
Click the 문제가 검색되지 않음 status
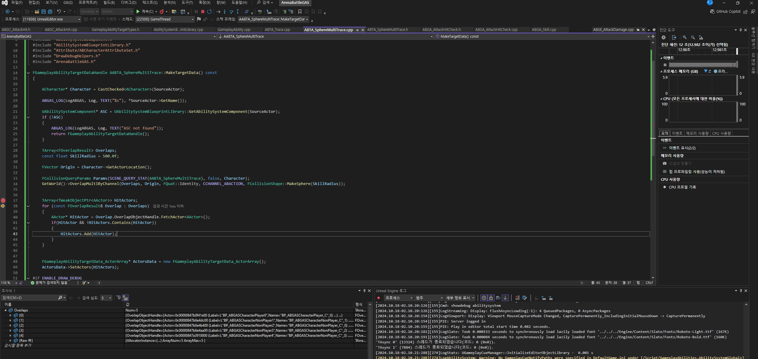[x=49, y=283]
